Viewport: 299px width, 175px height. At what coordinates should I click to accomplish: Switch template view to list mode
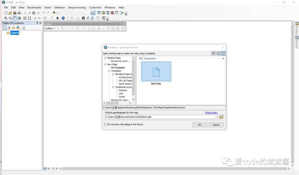(213, 53)
